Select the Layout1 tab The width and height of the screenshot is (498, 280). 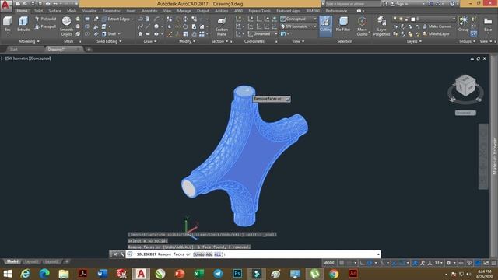(x=31, y=261)
